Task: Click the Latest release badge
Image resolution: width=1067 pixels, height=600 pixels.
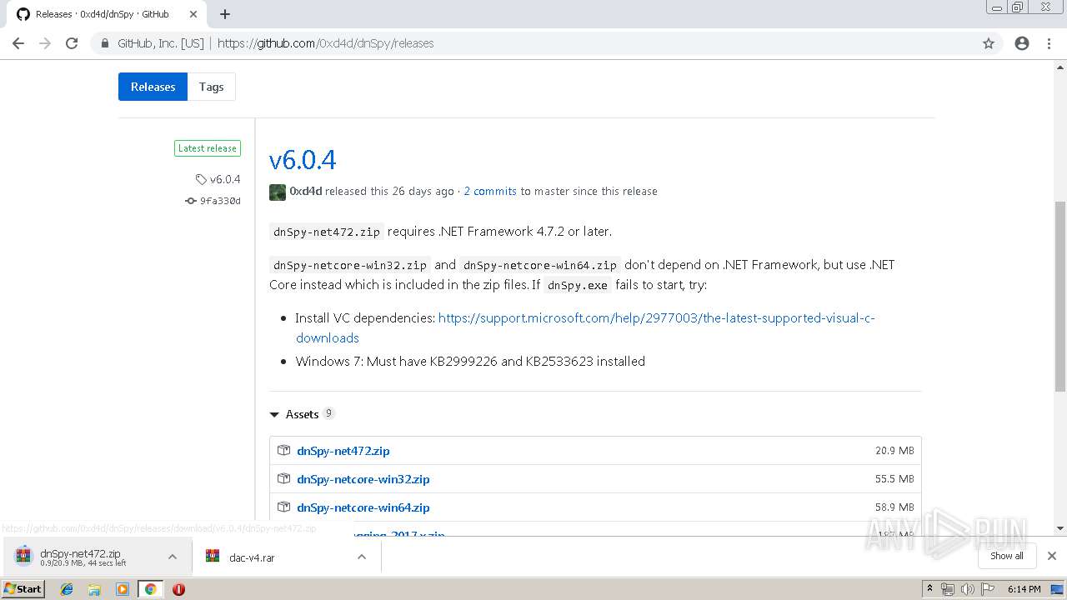Action: 208,148
